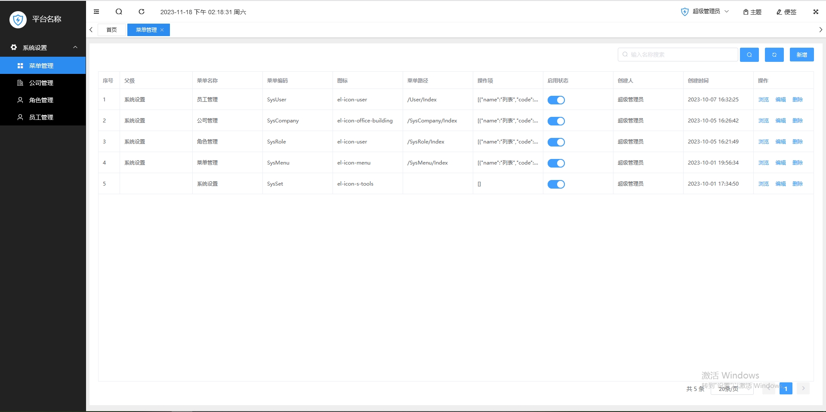Select 公司管理 in the sidebar

pyautogui.click(x=43, y=82)
